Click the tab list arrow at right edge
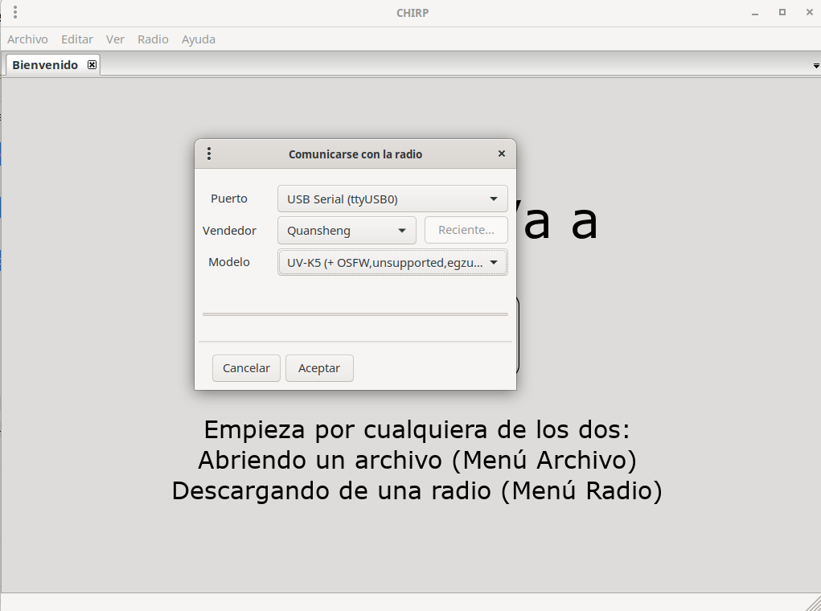This screenshot has height=611, width=821. (816, 65)
